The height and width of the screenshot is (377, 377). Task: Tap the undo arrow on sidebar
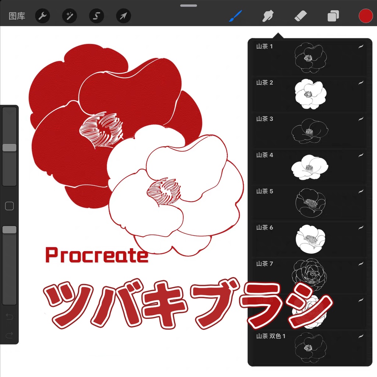point(9,317)
